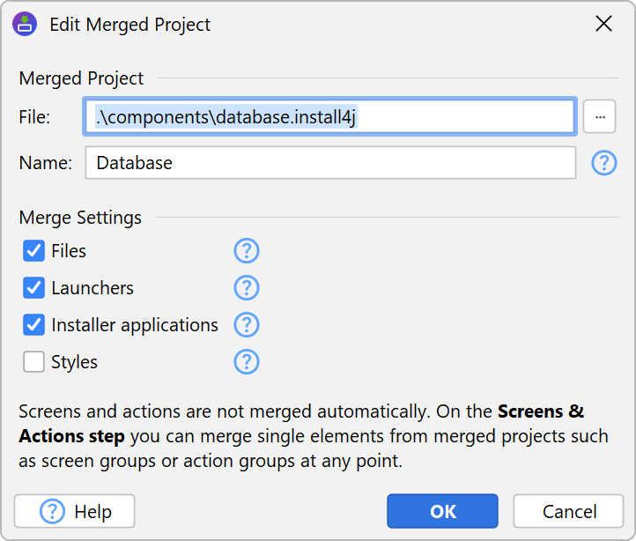Show help for the Name field
This screenshot has height=541, width=636.
603,163
